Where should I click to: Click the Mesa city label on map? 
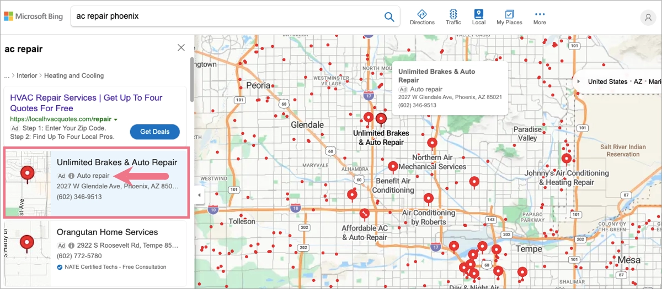[629, 260]
